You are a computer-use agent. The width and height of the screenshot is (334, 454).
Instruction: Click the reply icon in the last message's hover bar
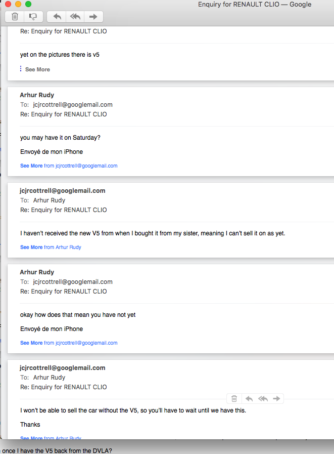(x=249, y=399)
